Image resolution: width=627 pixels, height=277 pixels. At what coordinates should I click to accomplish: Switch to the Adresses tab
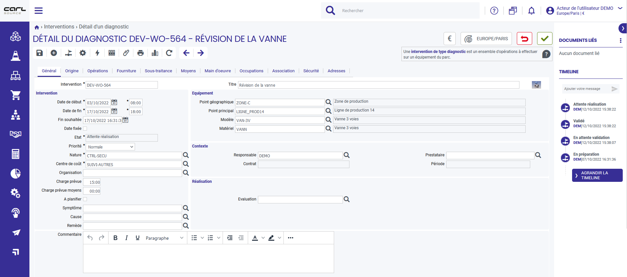pos(336,71)
